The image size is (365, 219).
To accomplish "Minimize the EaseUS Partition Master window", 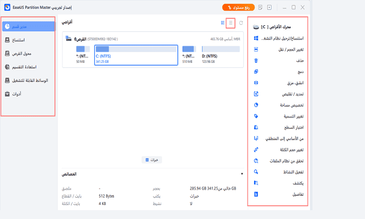I will (285, 8).
